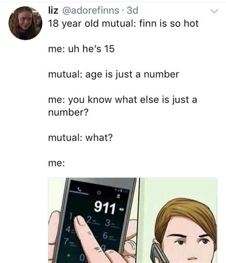Tap the 4 key on the dial pad
This screenshot has width=226, height=263.
coord(69,229)
